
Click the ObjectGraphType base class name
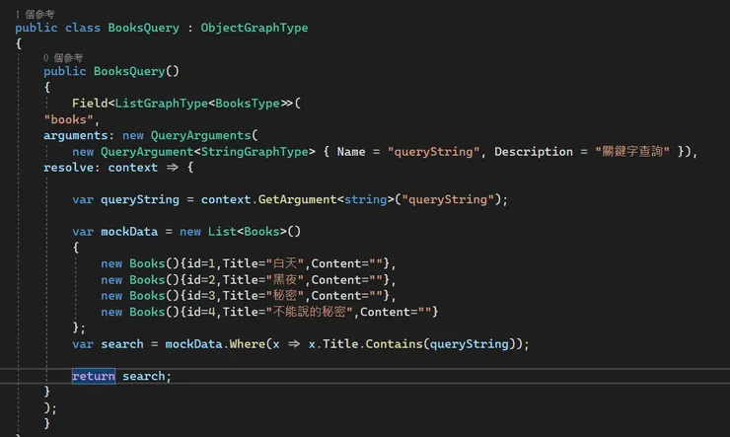click(x=255, y=28)
